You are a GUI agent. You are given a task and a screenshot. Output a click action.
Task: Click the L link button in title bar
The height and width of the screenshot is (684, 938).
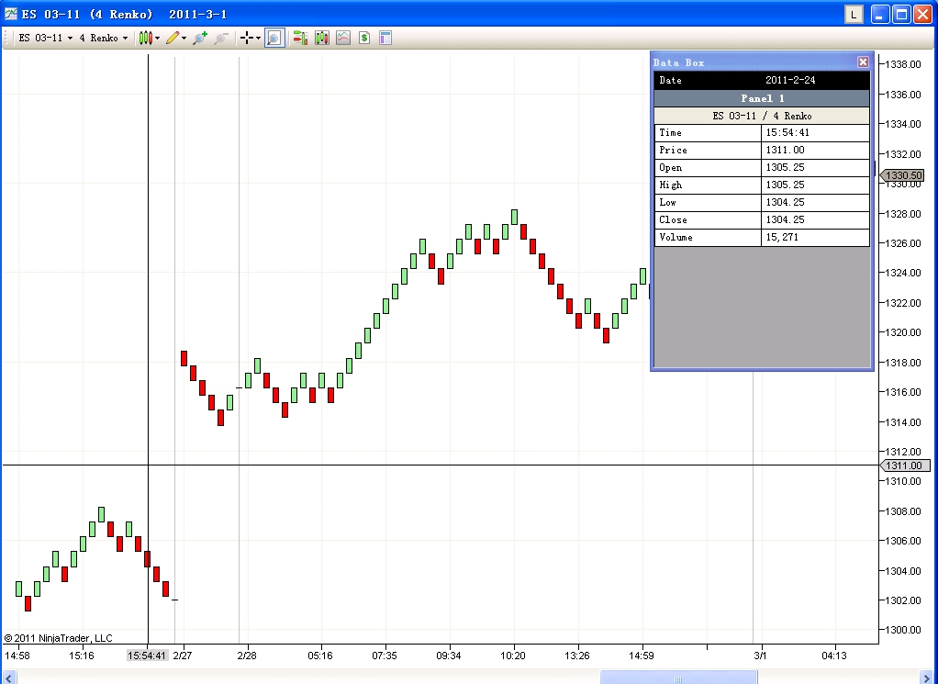click(854, 15)
